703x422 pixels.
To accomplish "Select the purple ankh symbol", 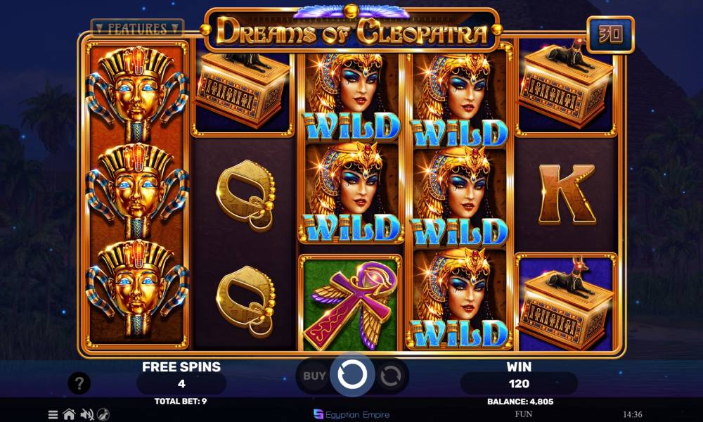I will point(351,302).
